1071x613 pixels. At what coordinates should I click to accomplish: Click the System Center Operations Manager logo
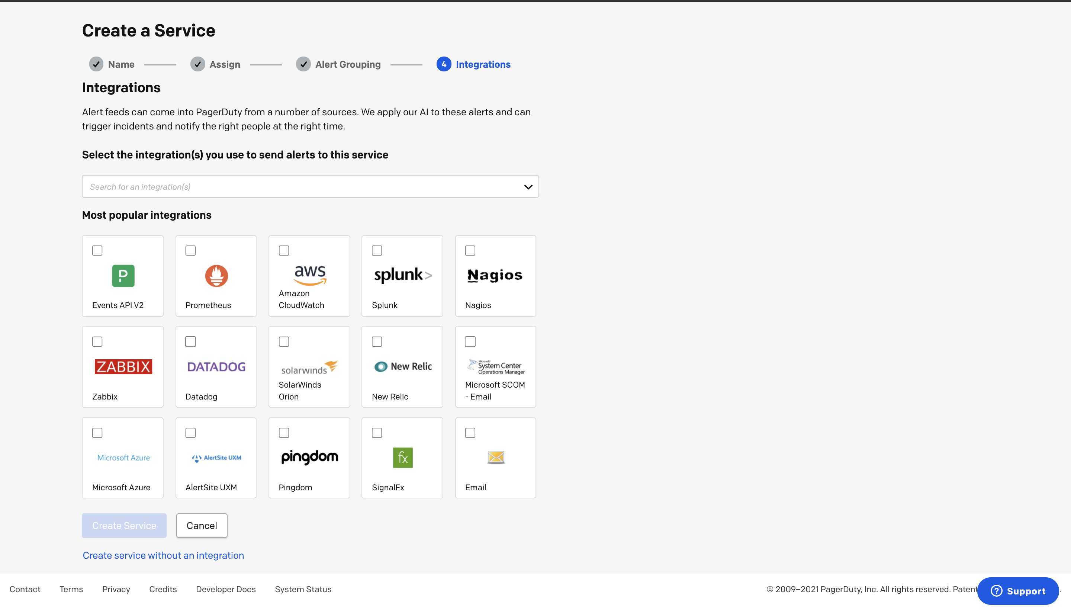coord(496,367)
